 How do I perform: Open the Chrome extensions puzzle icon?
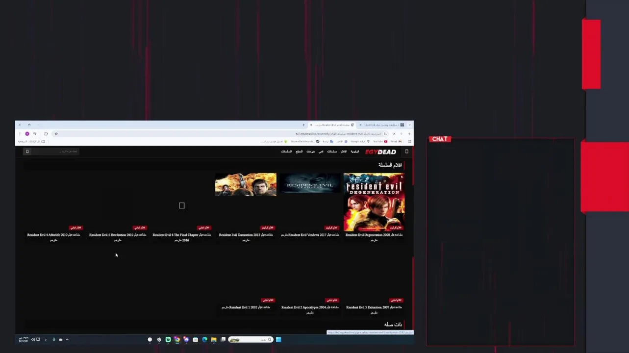[46, 134]
